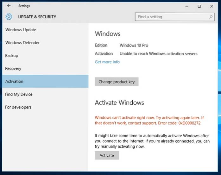
Task: Click the Settings window title text
Action: click(x=24, y=6)
